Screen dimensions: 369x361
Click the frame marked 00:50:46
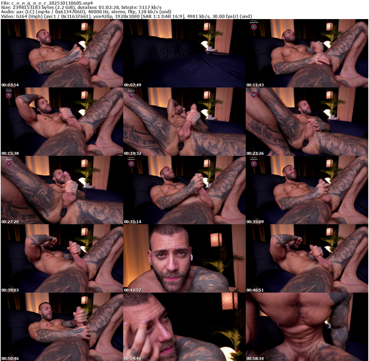(62, 327)
